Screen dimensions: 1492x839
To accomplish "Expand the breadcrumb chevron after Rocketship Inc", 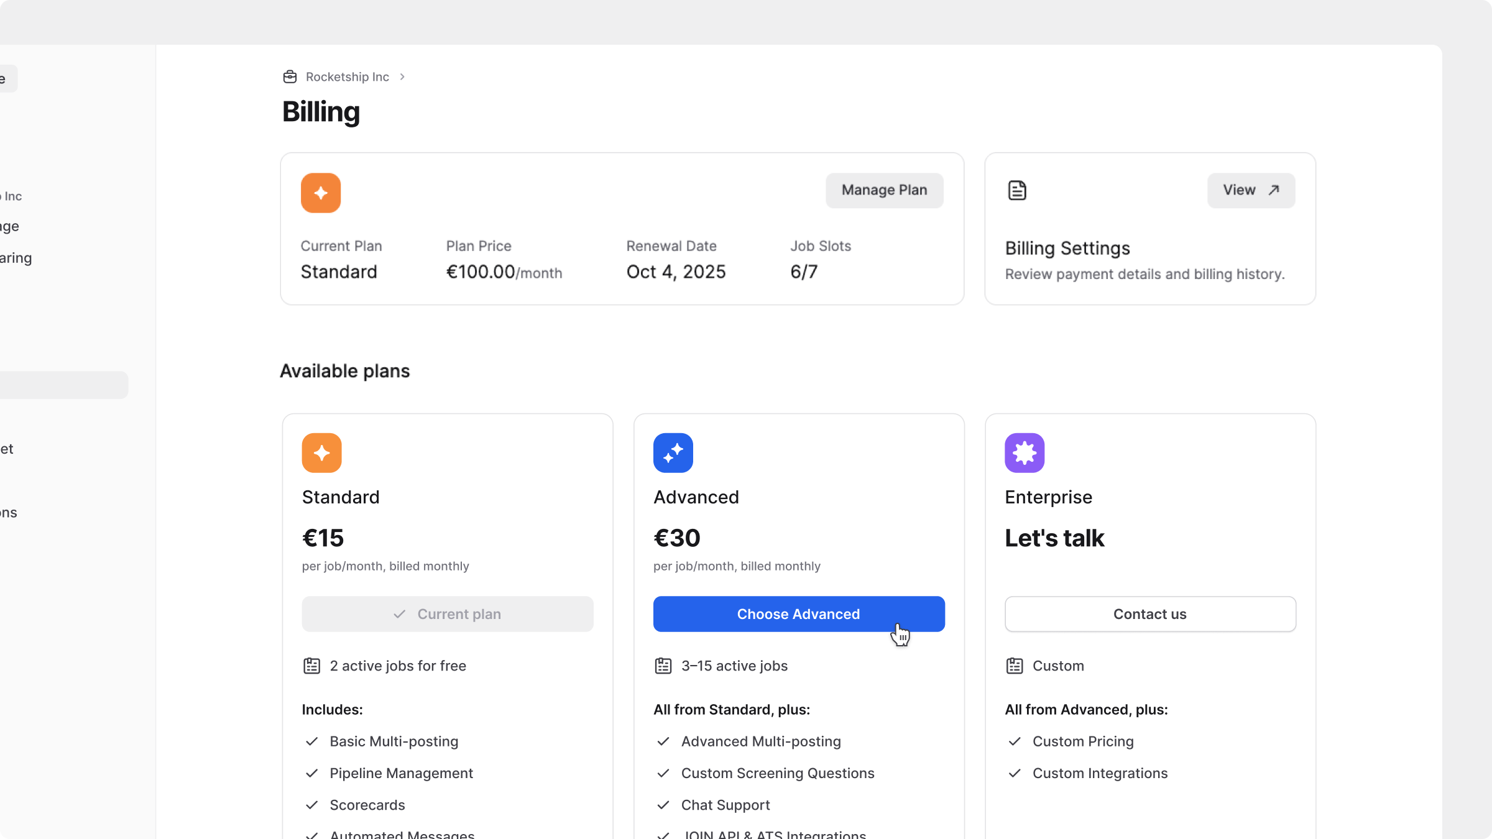I will (x=402, y=77).
